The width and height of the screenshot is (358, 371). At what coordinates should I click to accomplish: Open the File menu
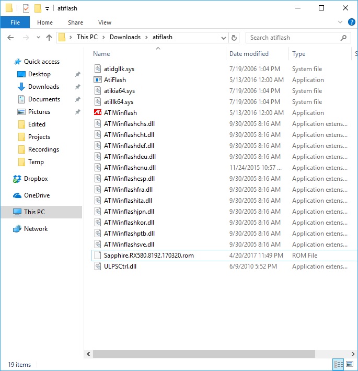(15, 22)
